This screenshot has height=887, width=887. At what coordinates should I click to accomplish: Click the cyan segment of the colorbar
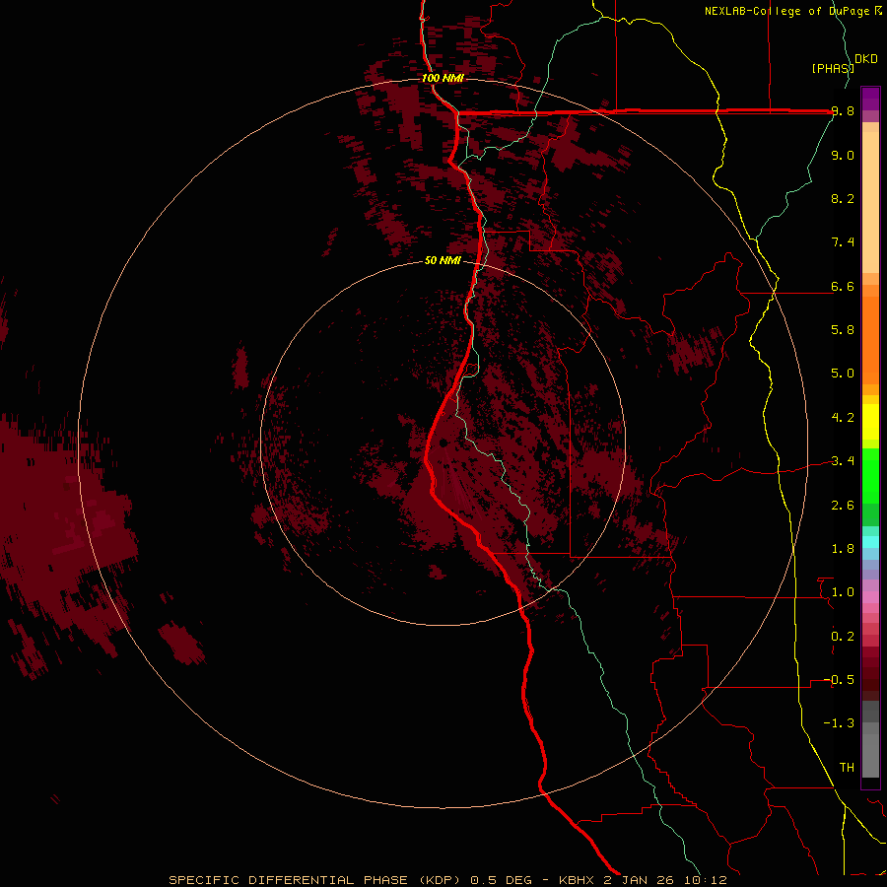coord(870,541)
